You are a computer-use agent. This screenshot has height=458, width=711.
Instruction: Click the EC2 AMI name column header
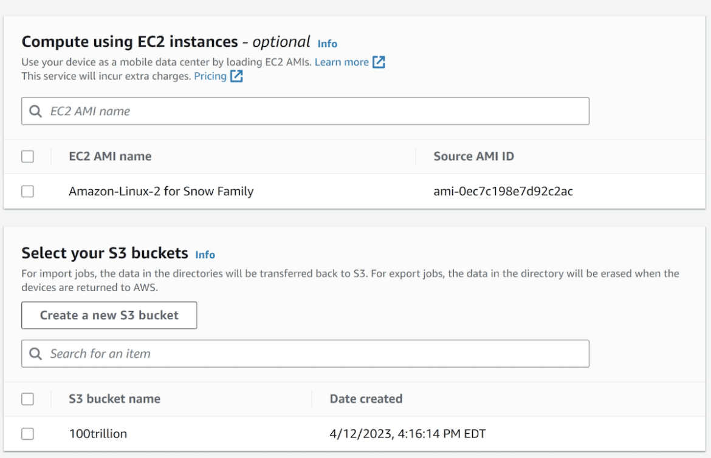coord(110,157)
